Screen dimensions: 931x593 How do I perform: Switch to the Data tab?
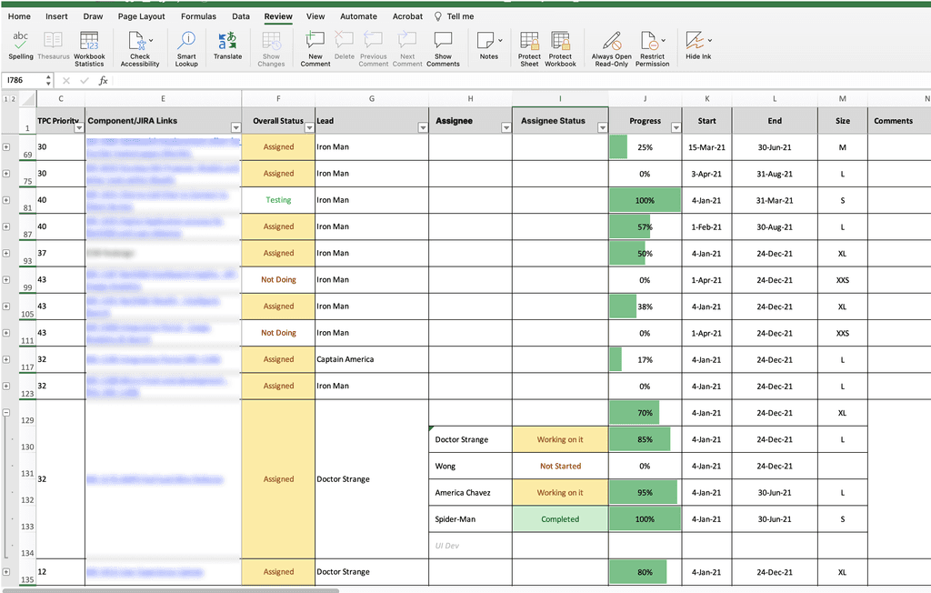[x=240, y=16]
